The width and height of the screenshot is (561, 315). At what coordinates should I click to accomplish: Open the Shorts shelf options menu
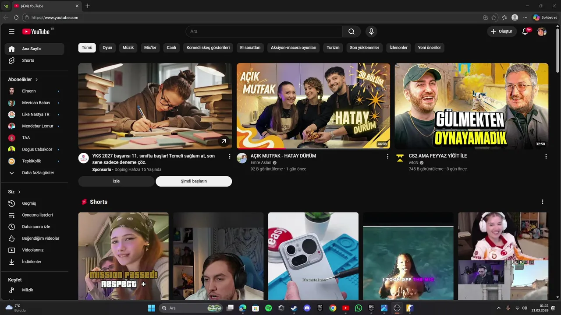pos(543,202)
